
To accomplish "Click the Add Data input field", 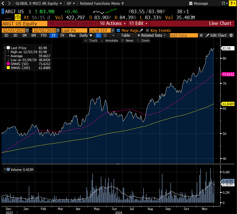I will pyautogui.click(x=184, y=35).
